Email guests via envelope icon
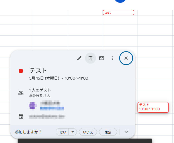Screen dimensions: 174x143 tap(102, 58)
